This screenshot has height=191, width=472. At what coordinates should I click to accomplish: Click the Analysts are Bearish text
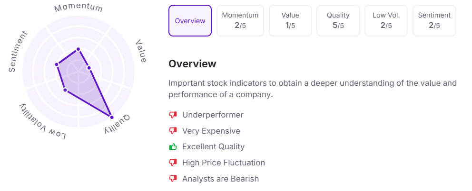coord(220,179)
